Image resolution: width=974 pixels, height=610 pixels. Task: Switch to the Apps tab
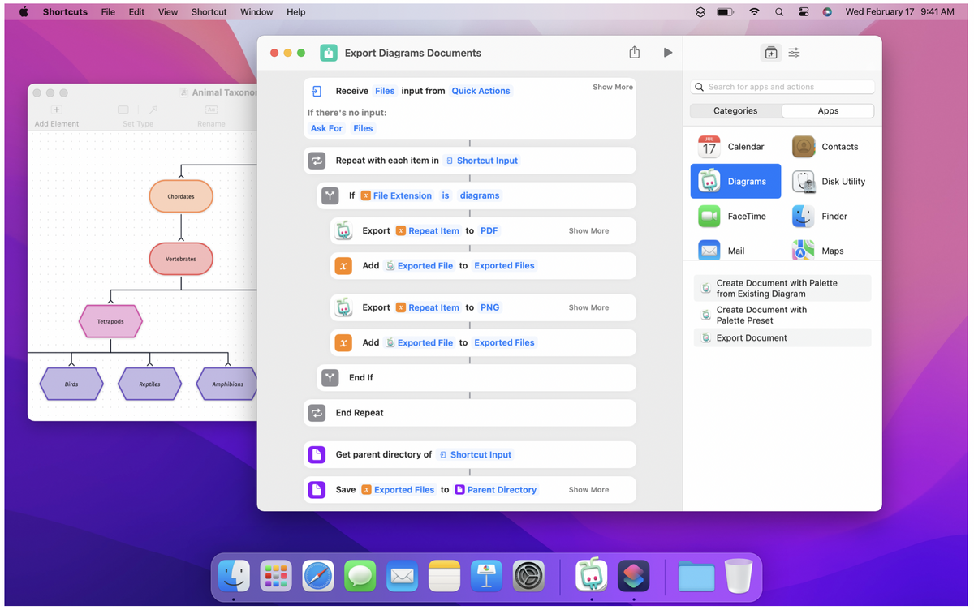[x=828, y=111]
